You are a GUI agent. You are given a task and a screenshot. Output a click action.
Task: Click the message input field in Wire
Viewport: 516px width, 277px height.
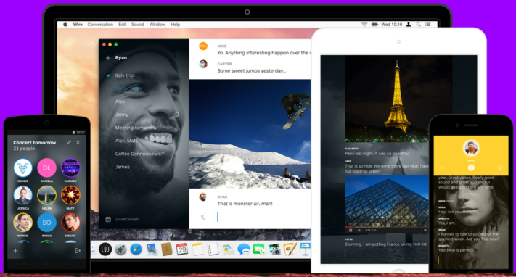coord(263,217)
